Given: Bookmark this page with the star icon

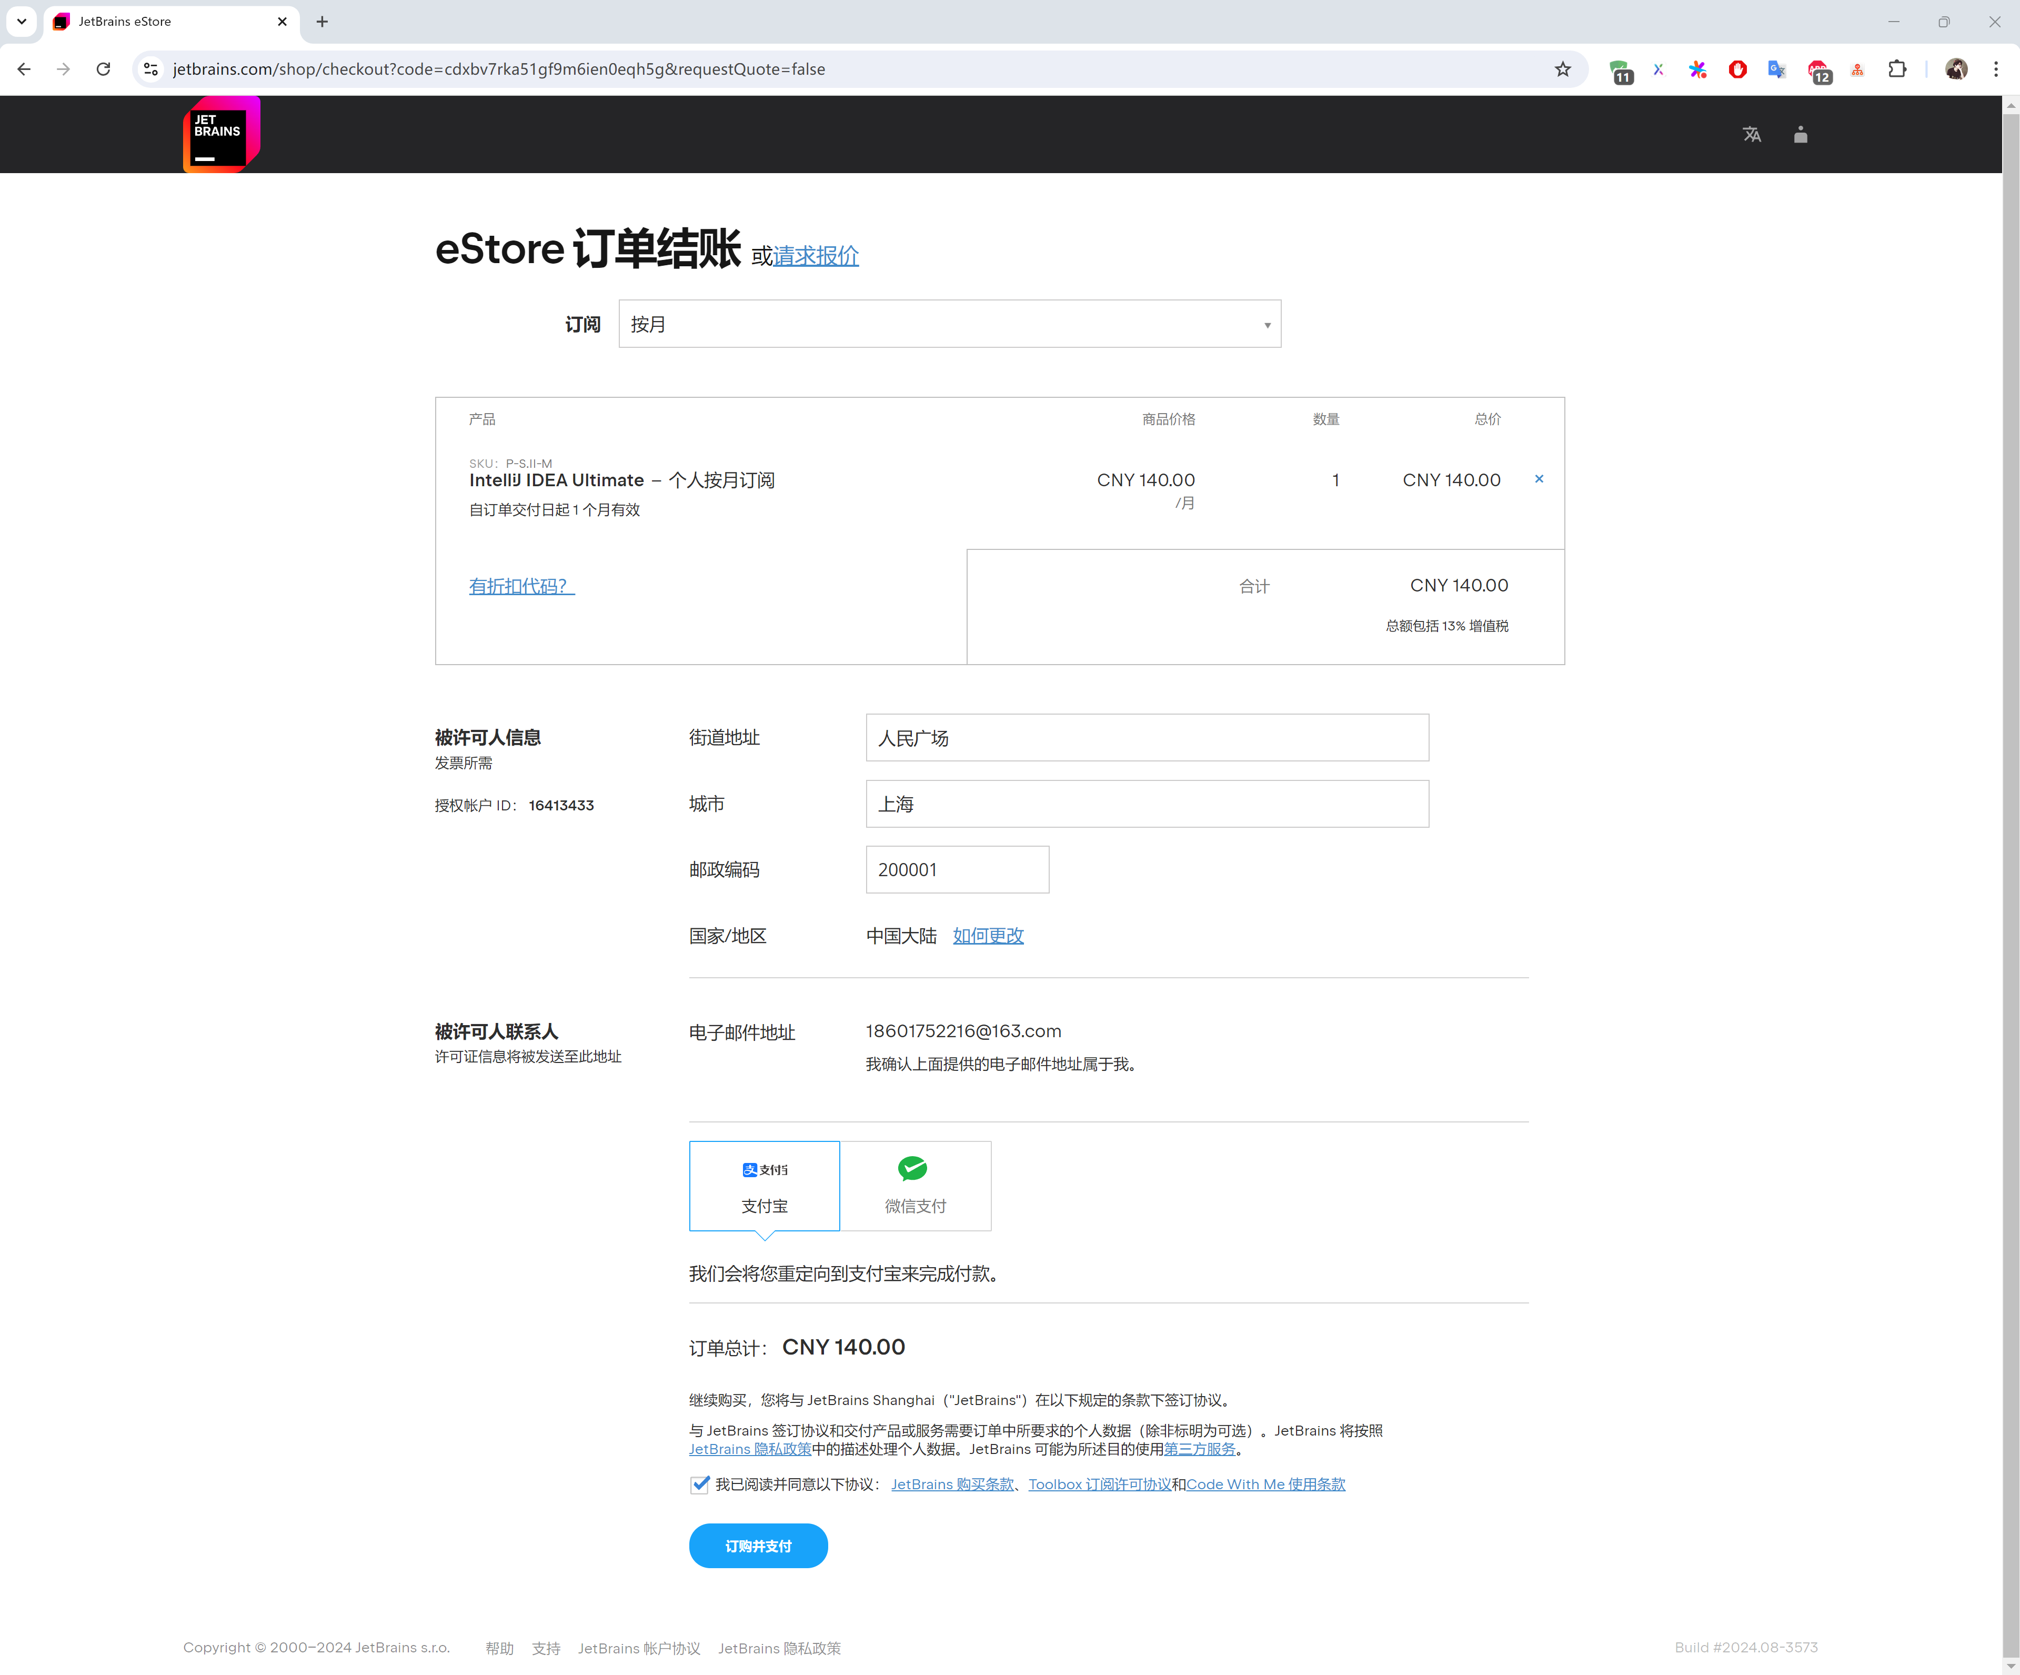Looking at the screenshot, I should [x=1562, y=69].
